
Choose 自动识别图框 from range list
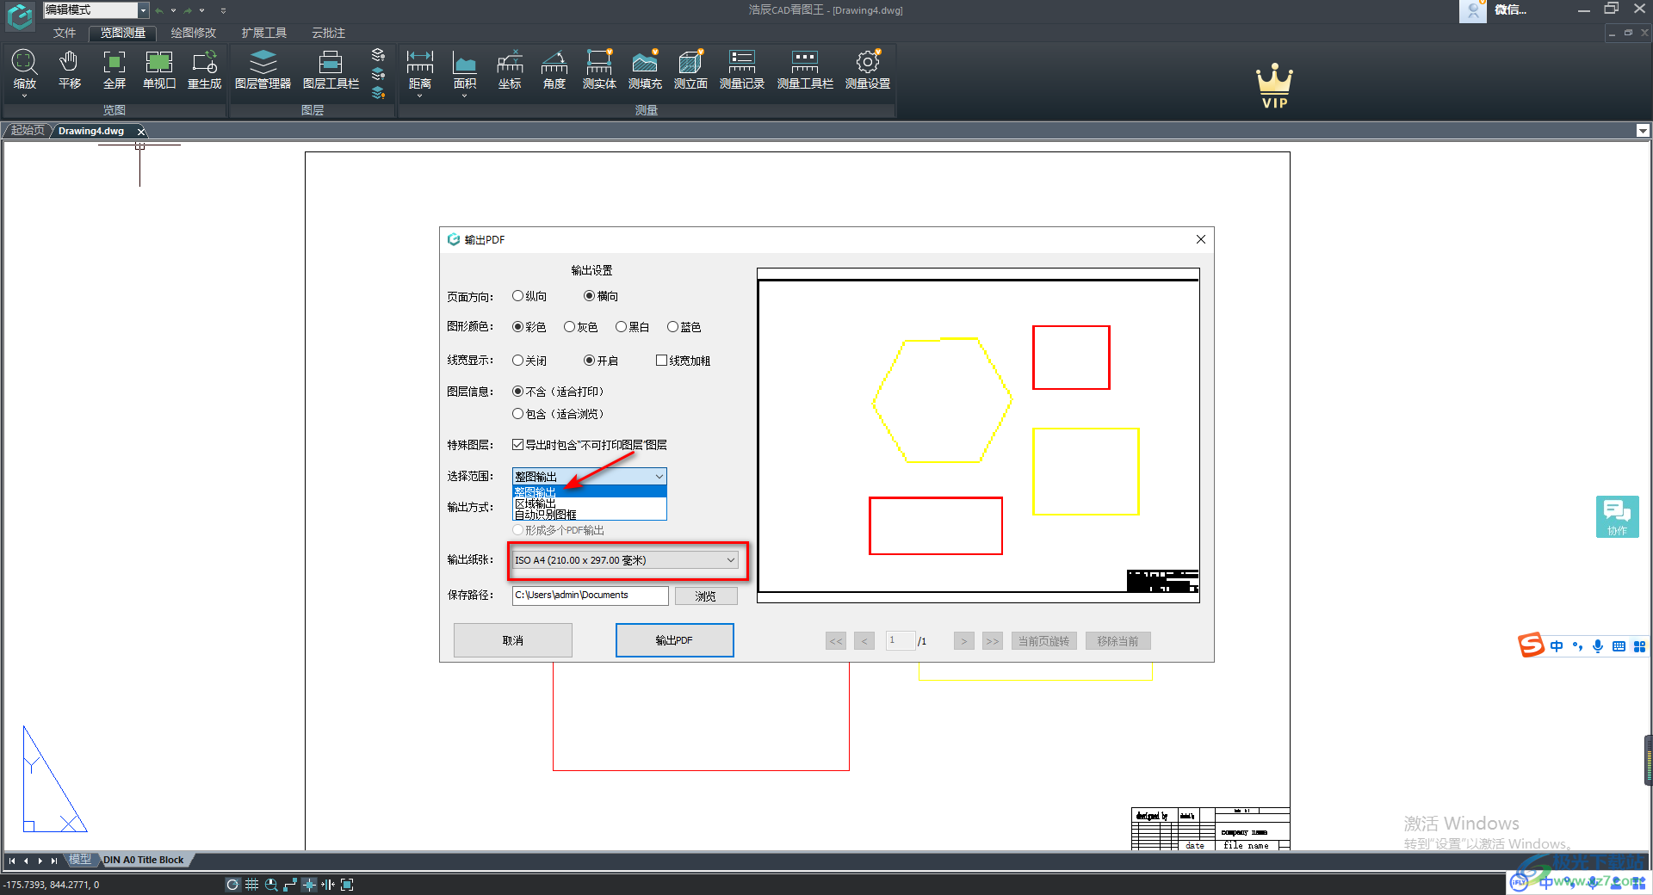590,515
